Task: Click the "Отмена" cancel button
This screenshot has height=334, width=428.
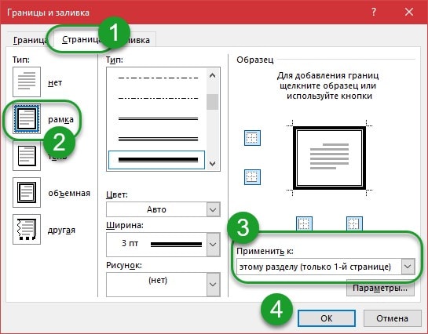Action: tap(392, 318)
